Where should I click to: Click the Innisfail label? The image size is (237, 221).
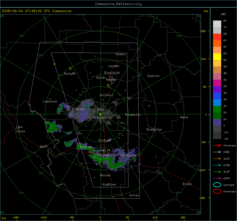click(106, 95)
